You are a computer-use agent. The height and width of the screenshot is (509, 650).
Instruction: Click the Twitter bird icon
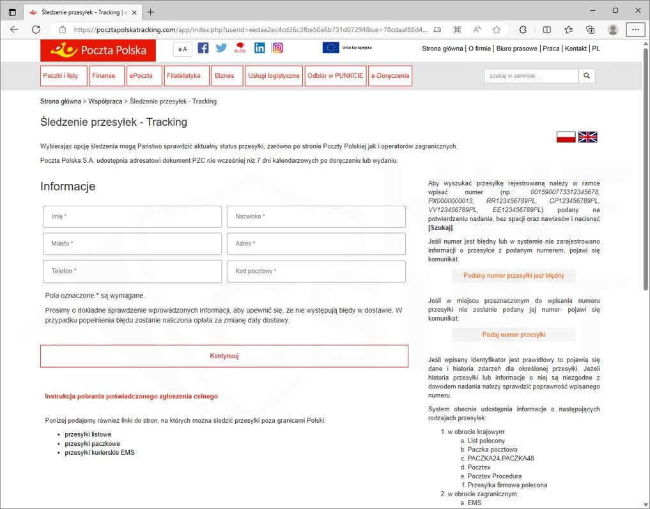tap(221, 48)
